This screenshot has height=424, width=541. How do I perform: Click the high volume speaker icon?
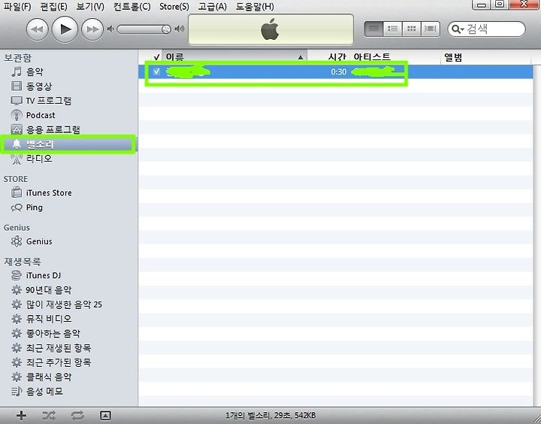(179, 29)
